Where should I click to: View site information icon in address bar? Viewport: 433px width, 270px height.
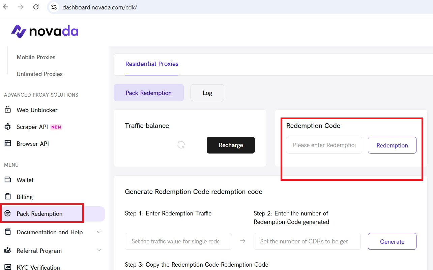(54, 7)
